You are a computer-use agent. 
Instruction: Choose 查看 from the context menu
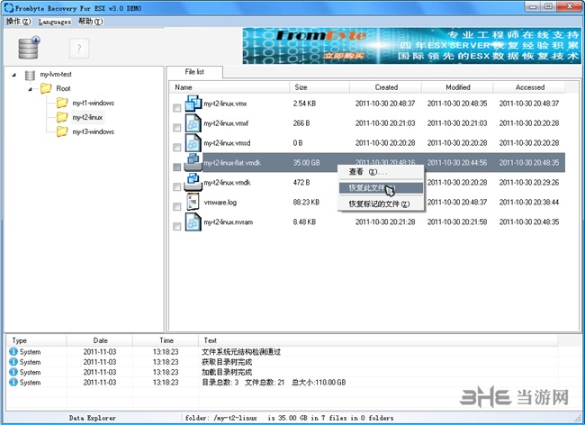tap(381, 172)
